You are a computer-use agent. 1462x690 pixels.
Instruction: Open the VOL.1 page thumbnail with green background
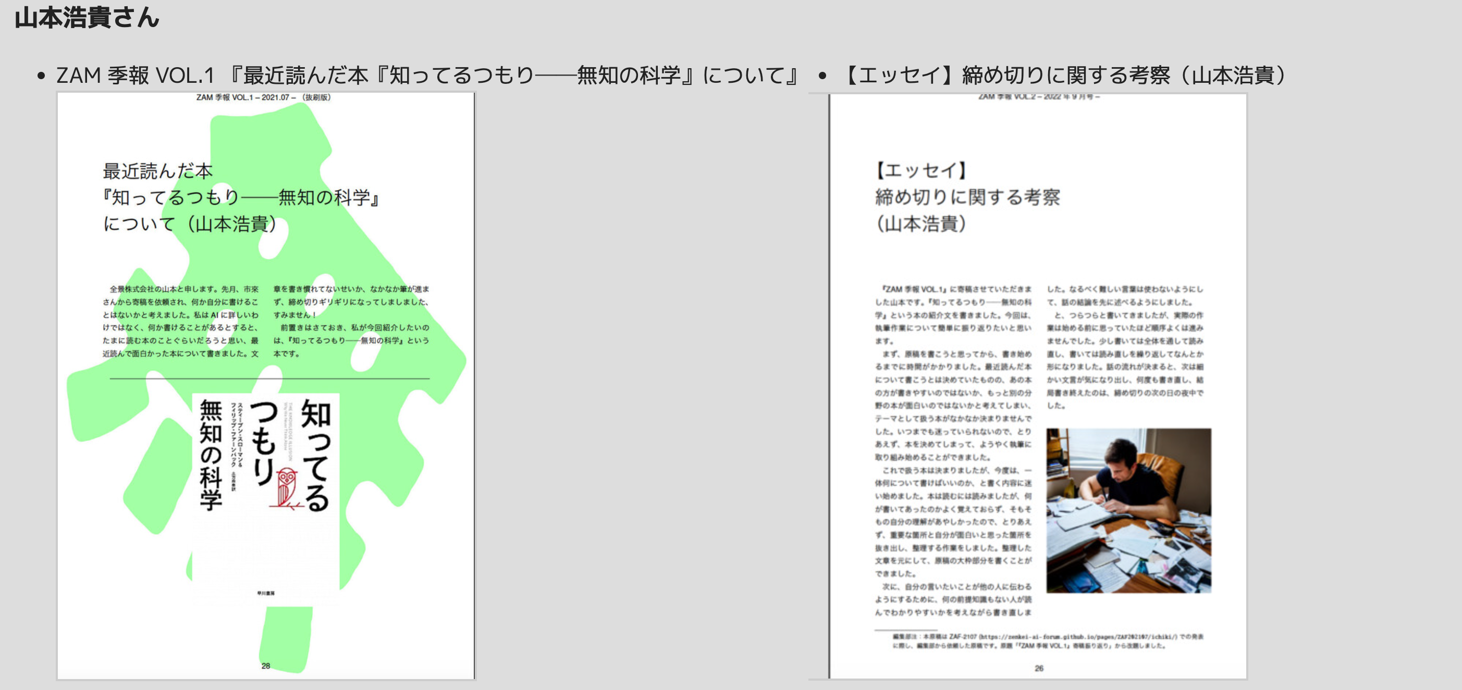point(266,385)
